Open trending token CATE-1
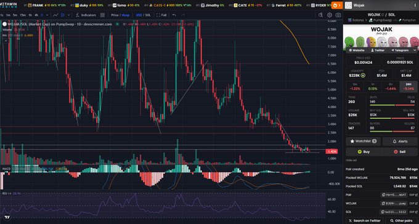The image size is (419, 224). pos(168,6)
